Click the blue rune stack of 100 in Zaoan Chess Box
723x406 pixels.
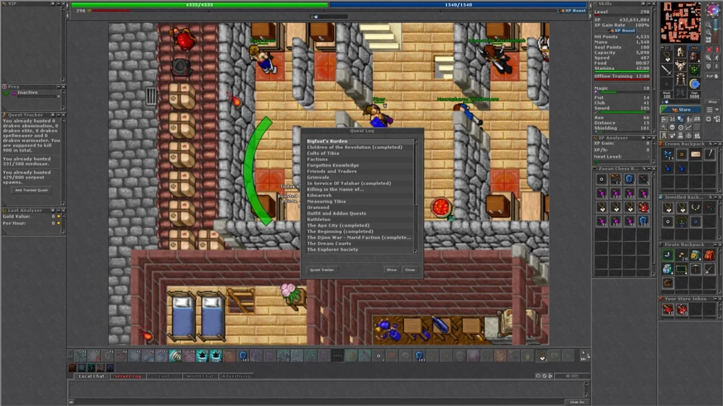(x=643, y=221)
